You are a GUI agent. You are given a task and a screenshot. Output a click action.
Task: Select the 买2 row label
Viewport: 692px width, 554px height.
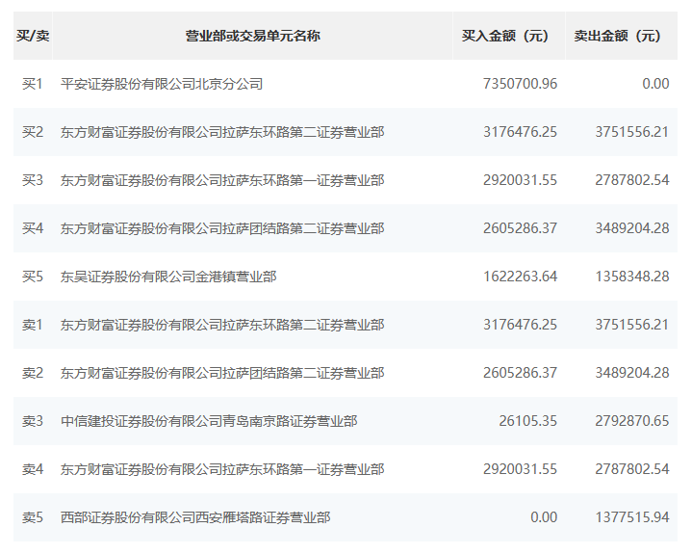click(x=32, y=132)
